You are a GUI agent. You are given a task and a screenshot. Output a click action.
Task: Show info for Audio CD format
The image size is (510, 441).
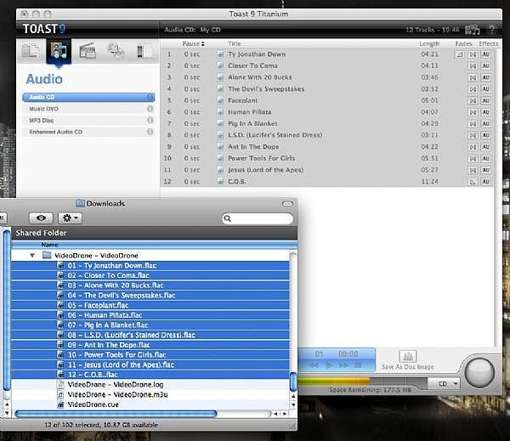(x=150, y=97)
